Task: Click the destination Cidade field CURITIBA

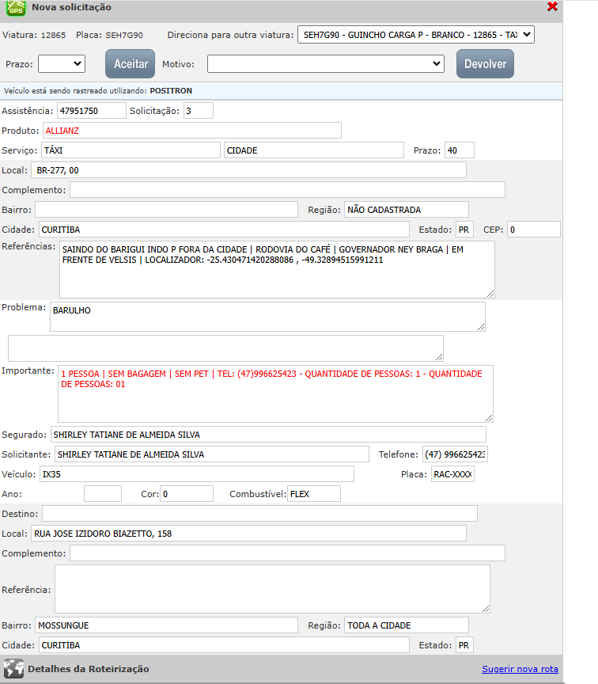Action: pos(224,645)
